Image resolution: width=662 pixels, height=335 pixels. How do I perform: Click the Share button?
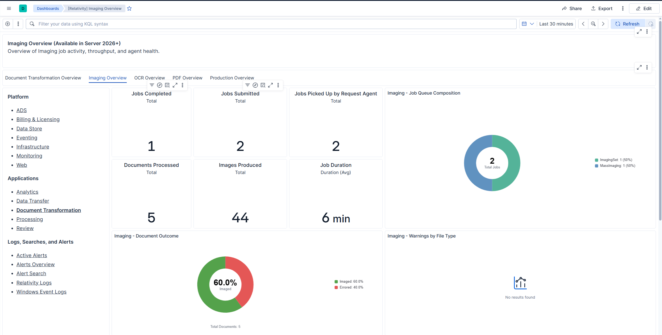[x=572, y=9]
